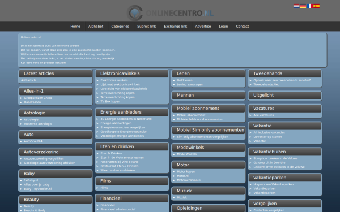Screen dimensions: 340x212
Task: Open the 24Baby.nl link
Action: (x=31, y=180)
